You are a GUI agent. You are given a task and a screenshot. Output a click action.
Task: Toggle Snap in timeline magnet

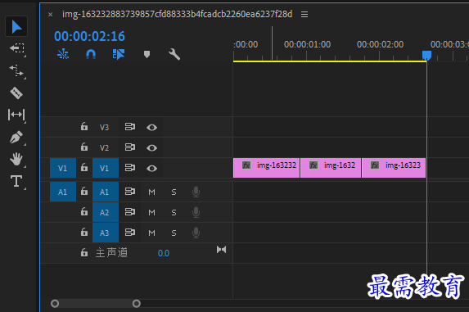[x=91, y=54]
